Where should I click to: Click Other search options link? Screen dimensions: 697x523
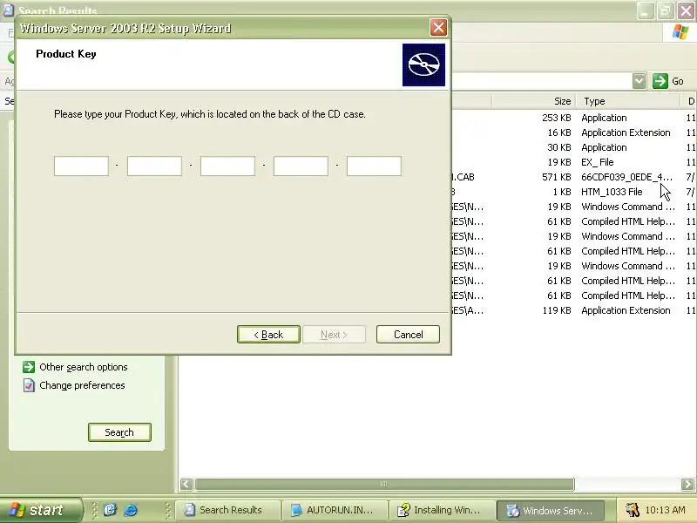tap(84, 367)
